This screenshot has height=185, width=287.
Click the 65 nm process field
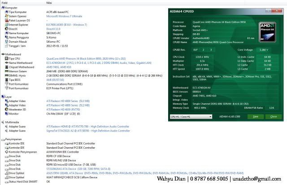251,38
